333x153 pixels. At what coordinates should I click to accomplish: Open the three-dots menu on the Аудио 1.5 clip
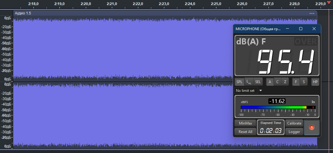click(x=312, y=13)
